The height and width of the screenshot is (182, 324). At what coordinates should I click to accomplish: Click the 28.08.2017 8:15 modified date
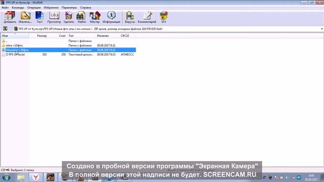[x=106, y=55]
